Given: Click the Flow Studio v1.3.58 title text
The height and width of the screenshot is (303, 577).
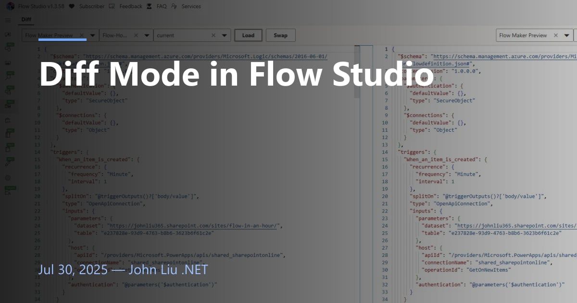Looking at the screenshot, I should 41,7.
